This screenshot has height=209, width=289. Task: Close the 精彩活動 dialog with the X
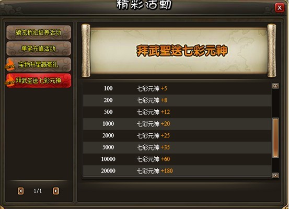(280, 8)
